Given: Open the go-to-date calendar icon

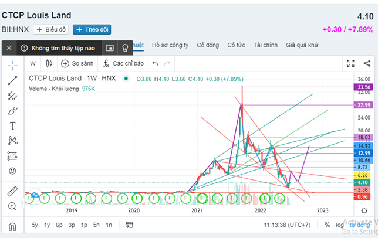Looking at the screenshot, I should click(x=129, y=225).
